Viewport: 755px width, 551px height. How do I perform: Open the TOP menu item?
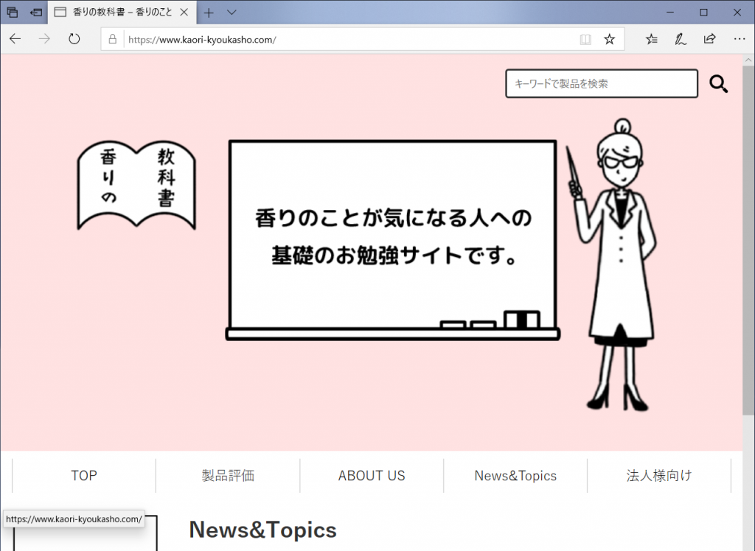[84, 475]
